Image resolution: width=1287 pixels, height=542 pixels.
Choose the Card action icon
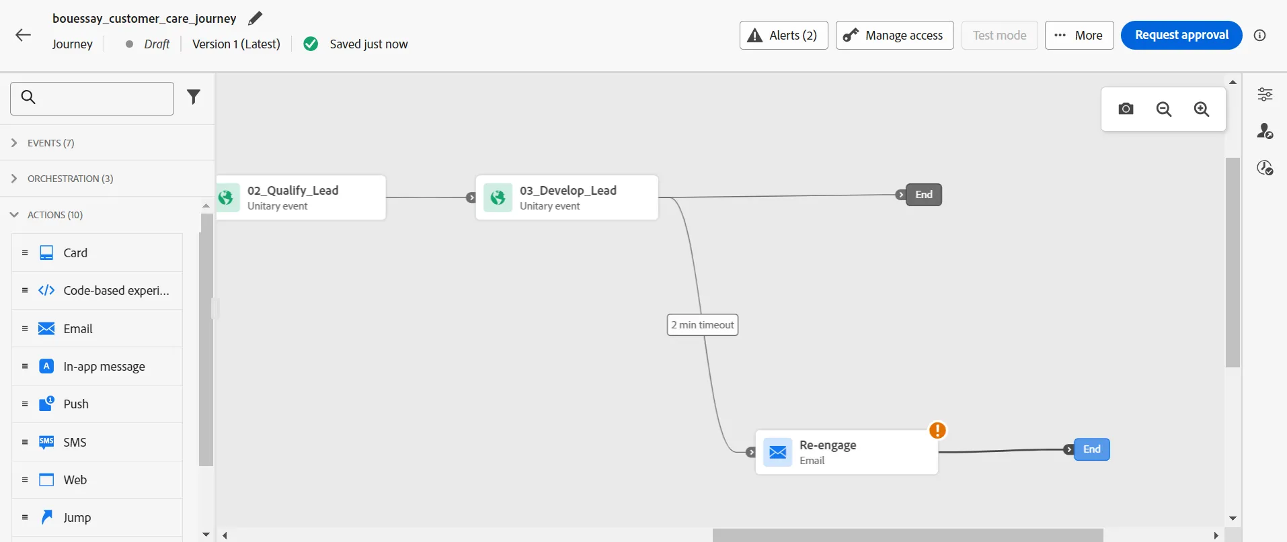pyautogui.click(x=46, y=253)
